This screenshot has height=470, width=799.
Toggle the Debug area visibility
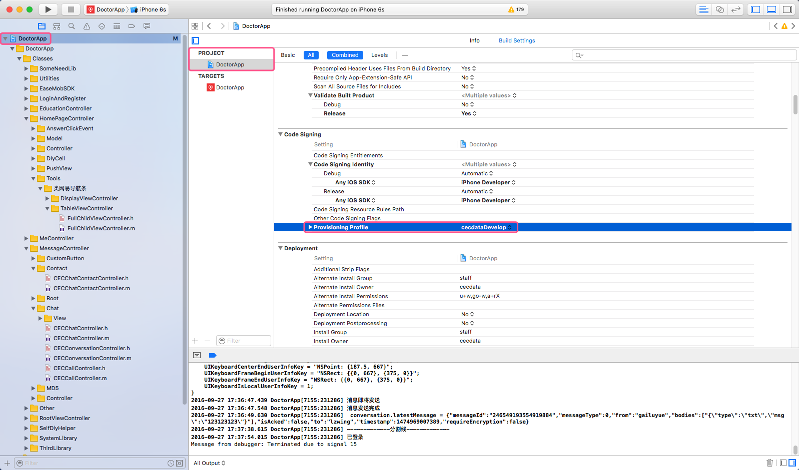(x=771, y=9)
